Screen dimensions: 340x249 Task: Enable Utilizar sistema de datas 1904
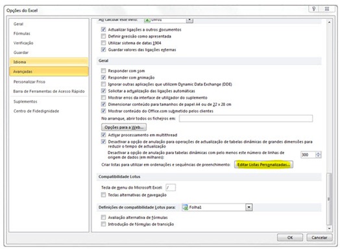(x=103, y=43)
